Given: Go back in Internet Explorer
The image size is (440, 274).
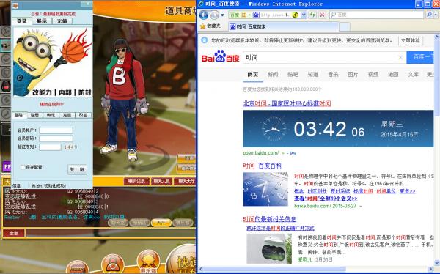Looking at the screenshot, I should [x=204, y=15].
